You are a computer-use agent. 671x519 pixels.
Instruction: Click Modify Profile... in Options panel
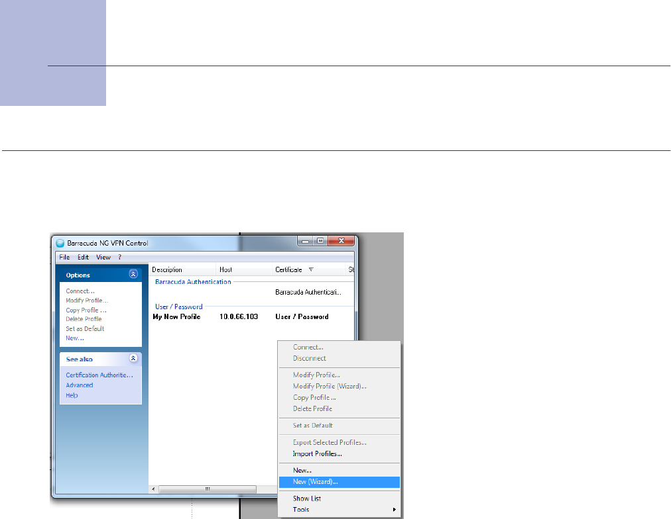[x=87, y=301]
